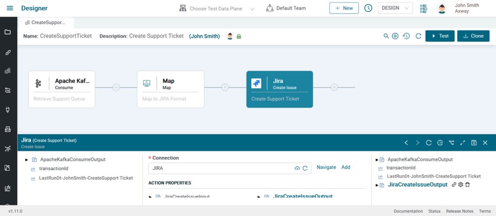
Task: Click the search magnifier icon in integration toolbar
Action: tap(386, 36)
